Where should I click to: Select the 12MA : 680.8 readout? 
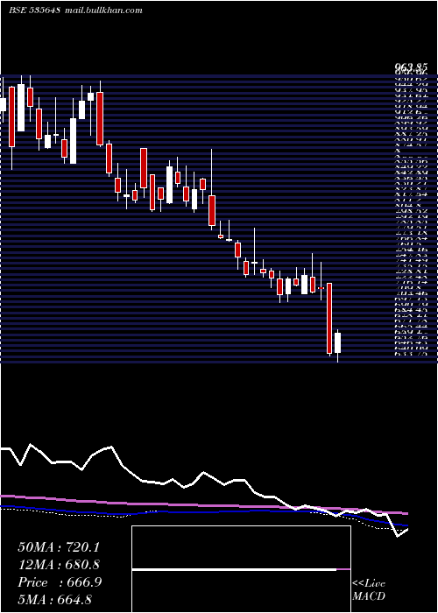[59, 565]
